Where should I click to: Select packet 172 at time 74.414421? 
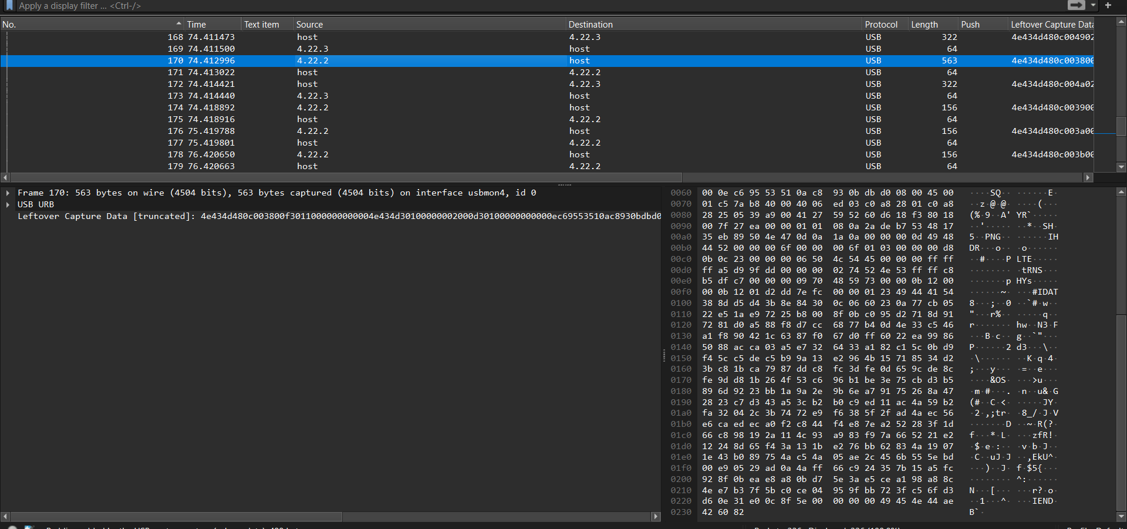(547, 84)
